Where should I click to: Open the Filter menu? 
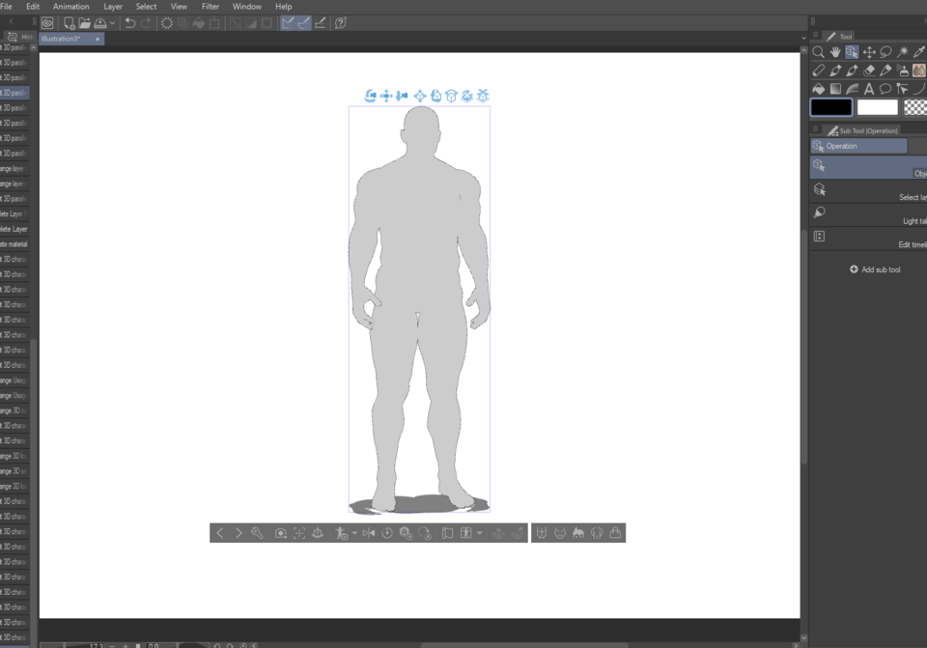(x=211, y=7)
